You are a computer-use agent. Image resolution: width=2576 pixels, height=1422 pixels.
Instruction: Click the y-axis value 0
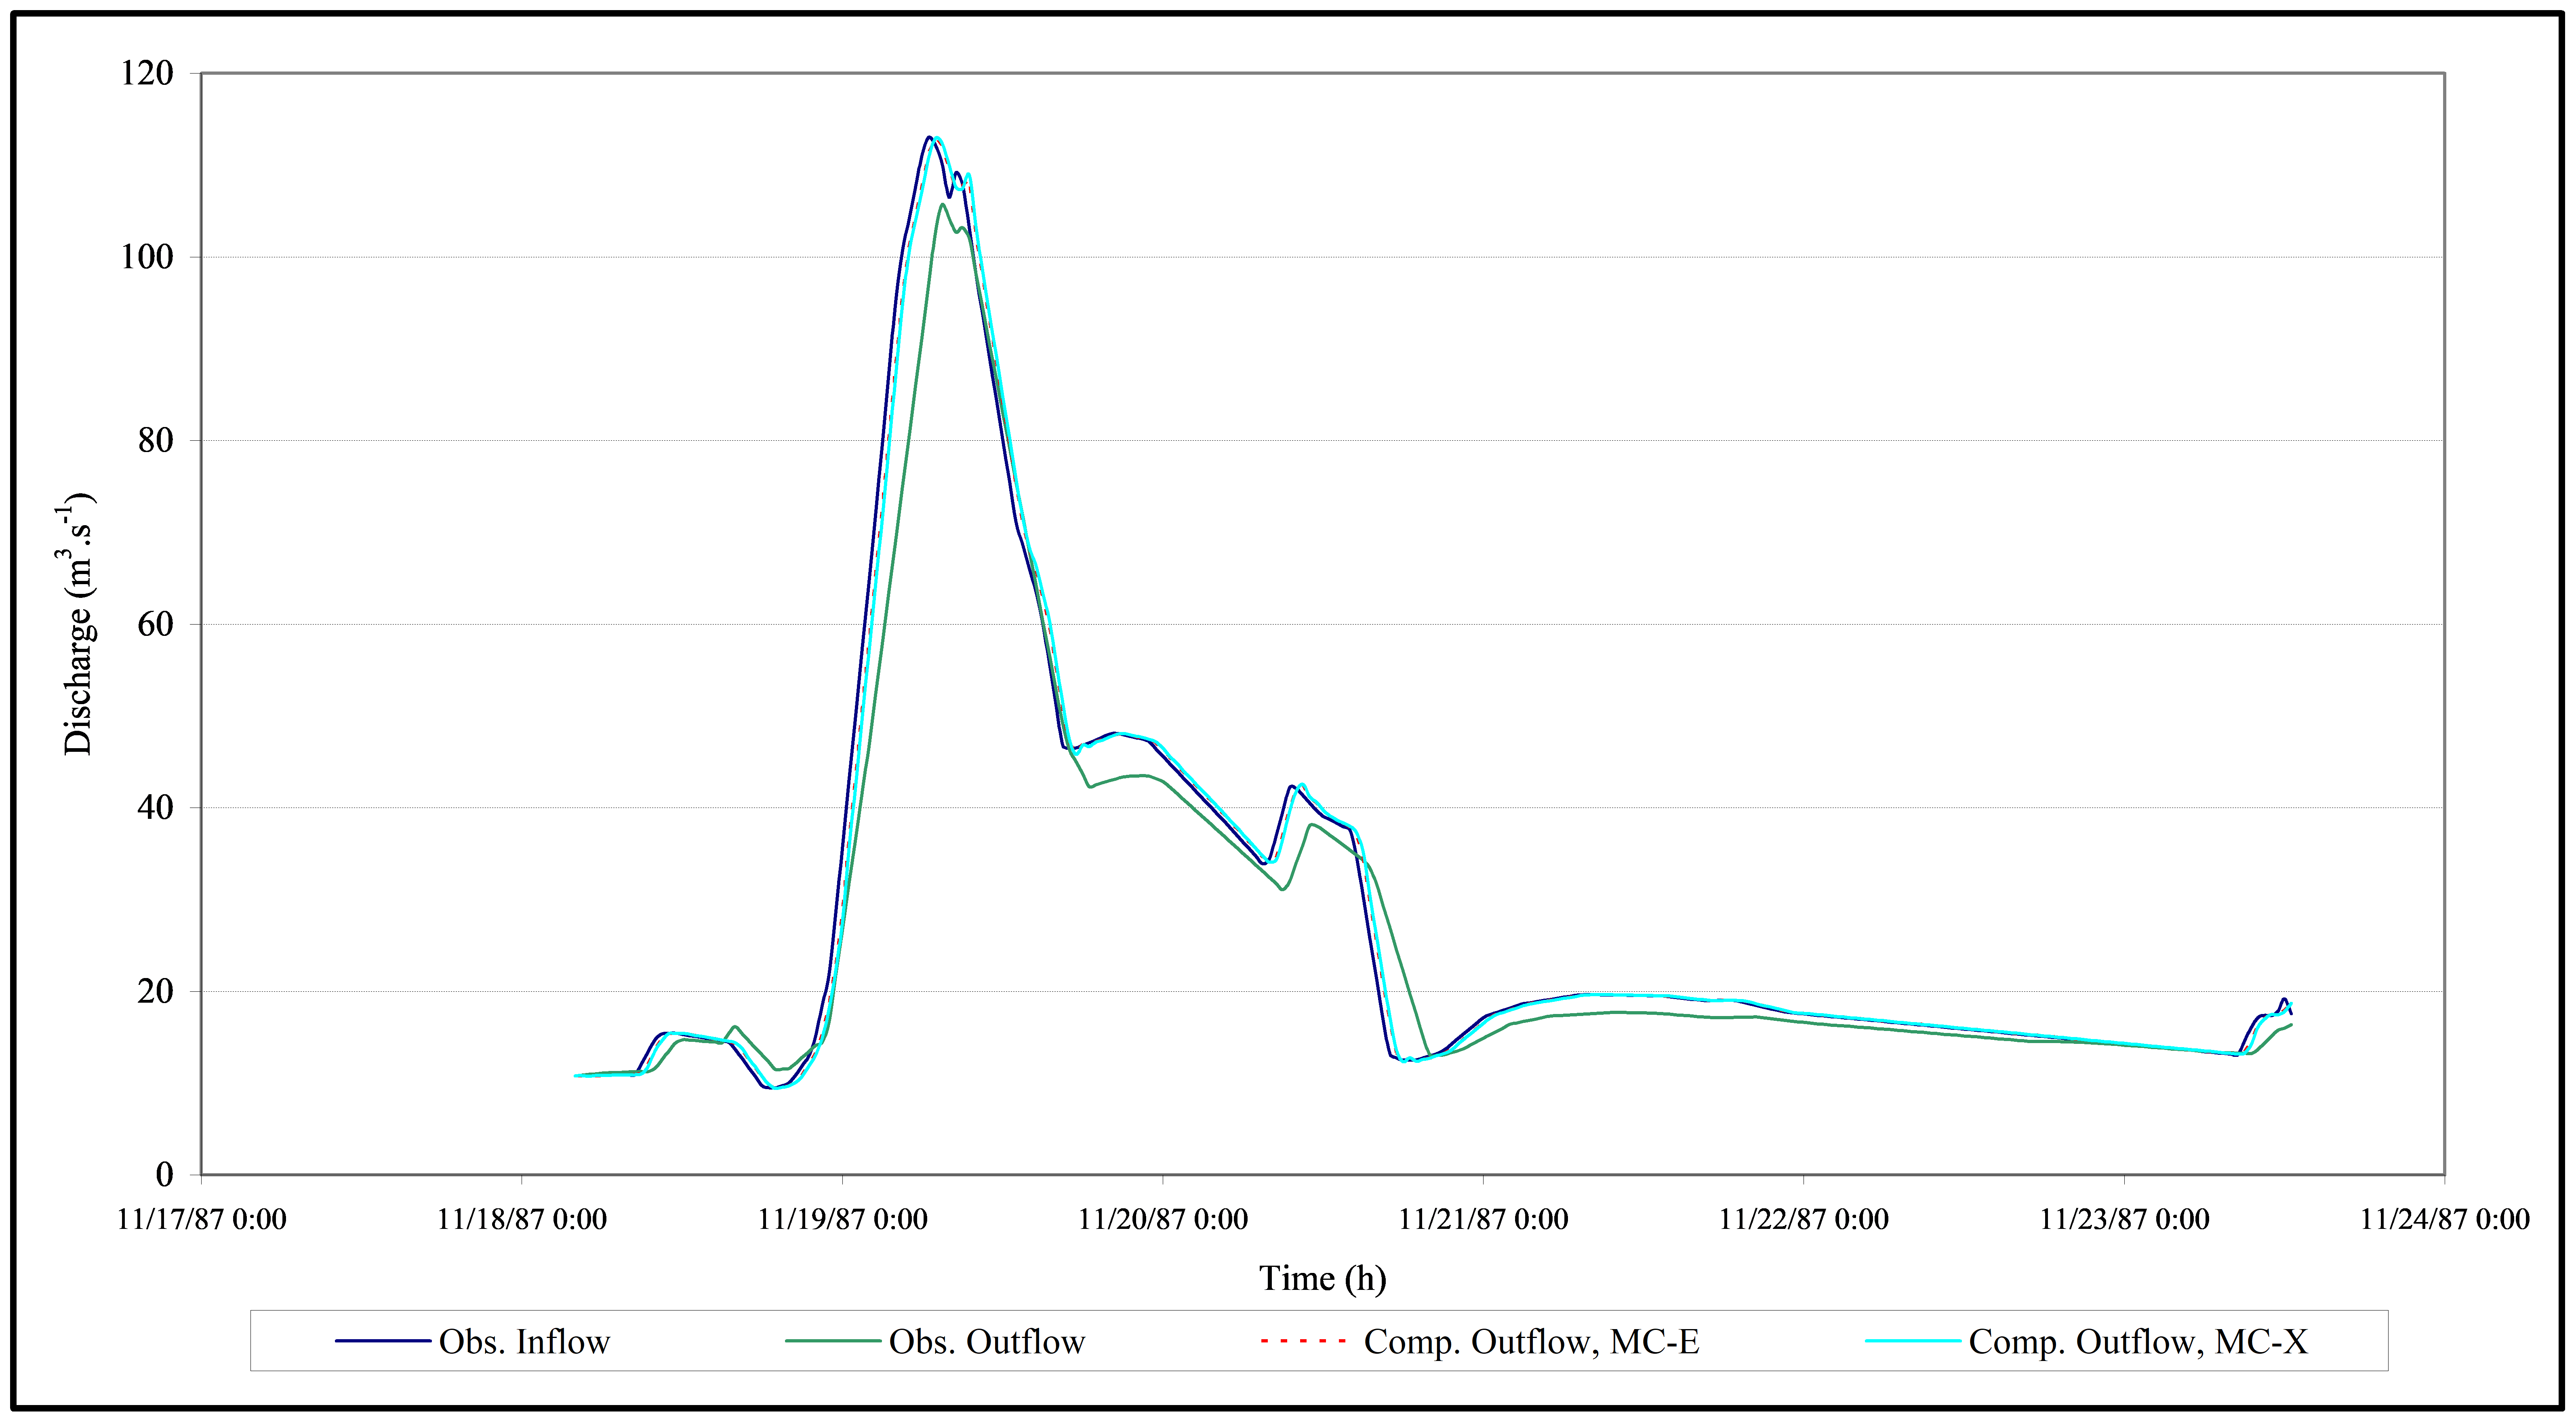(x=165, y=1175)
